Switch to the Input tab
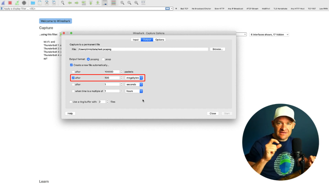 point(136,40)
